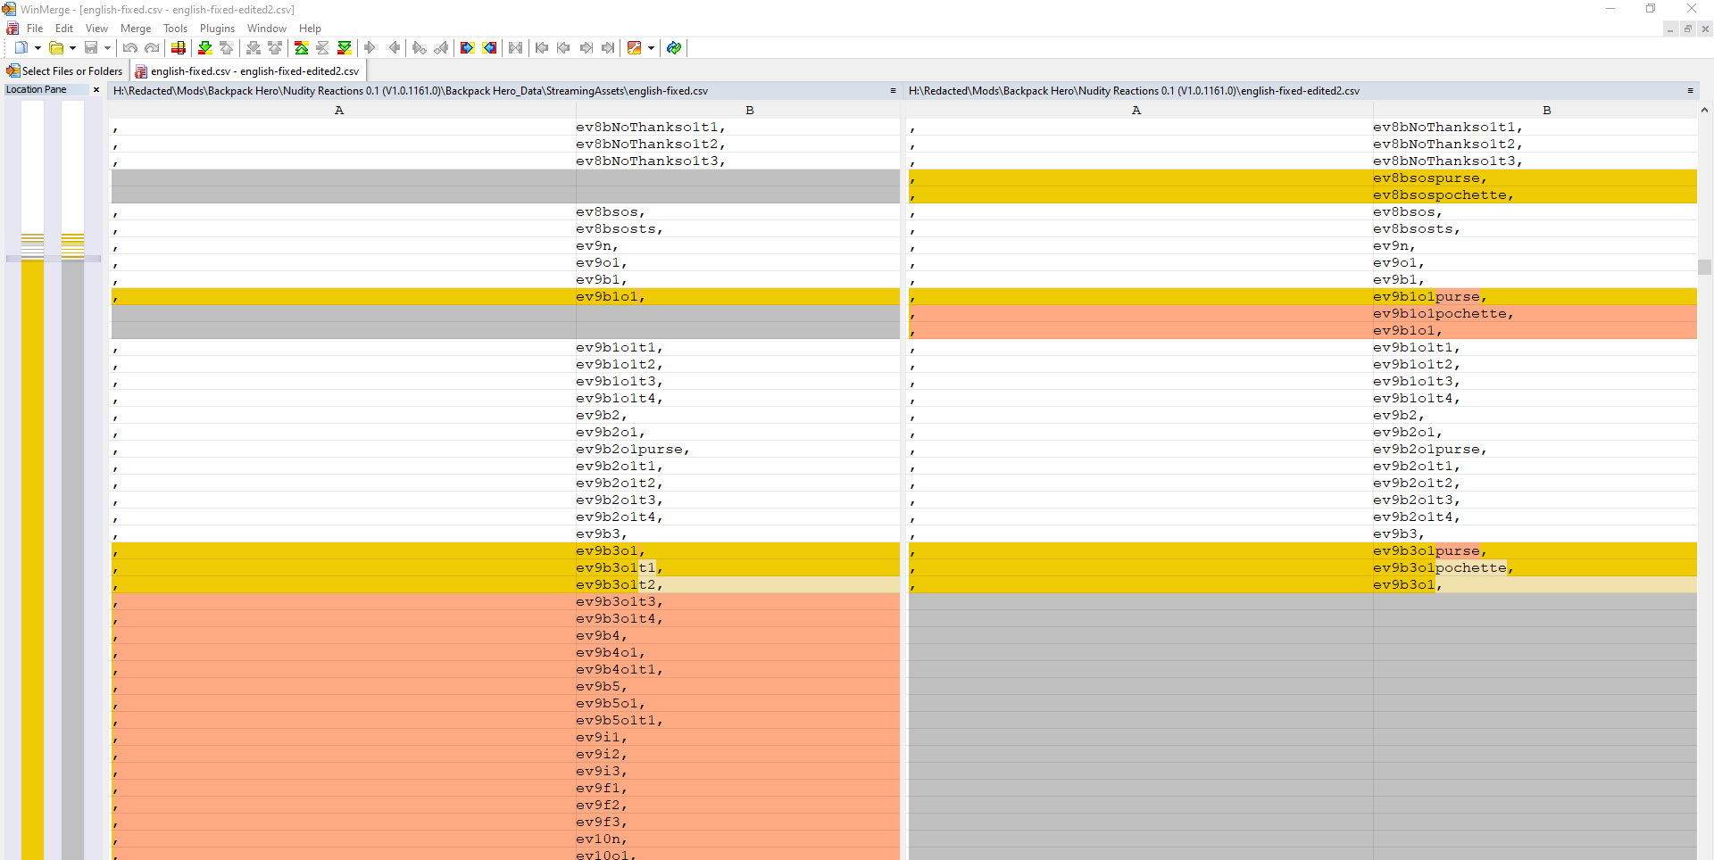Redo the last undone edit

(152, 47)
